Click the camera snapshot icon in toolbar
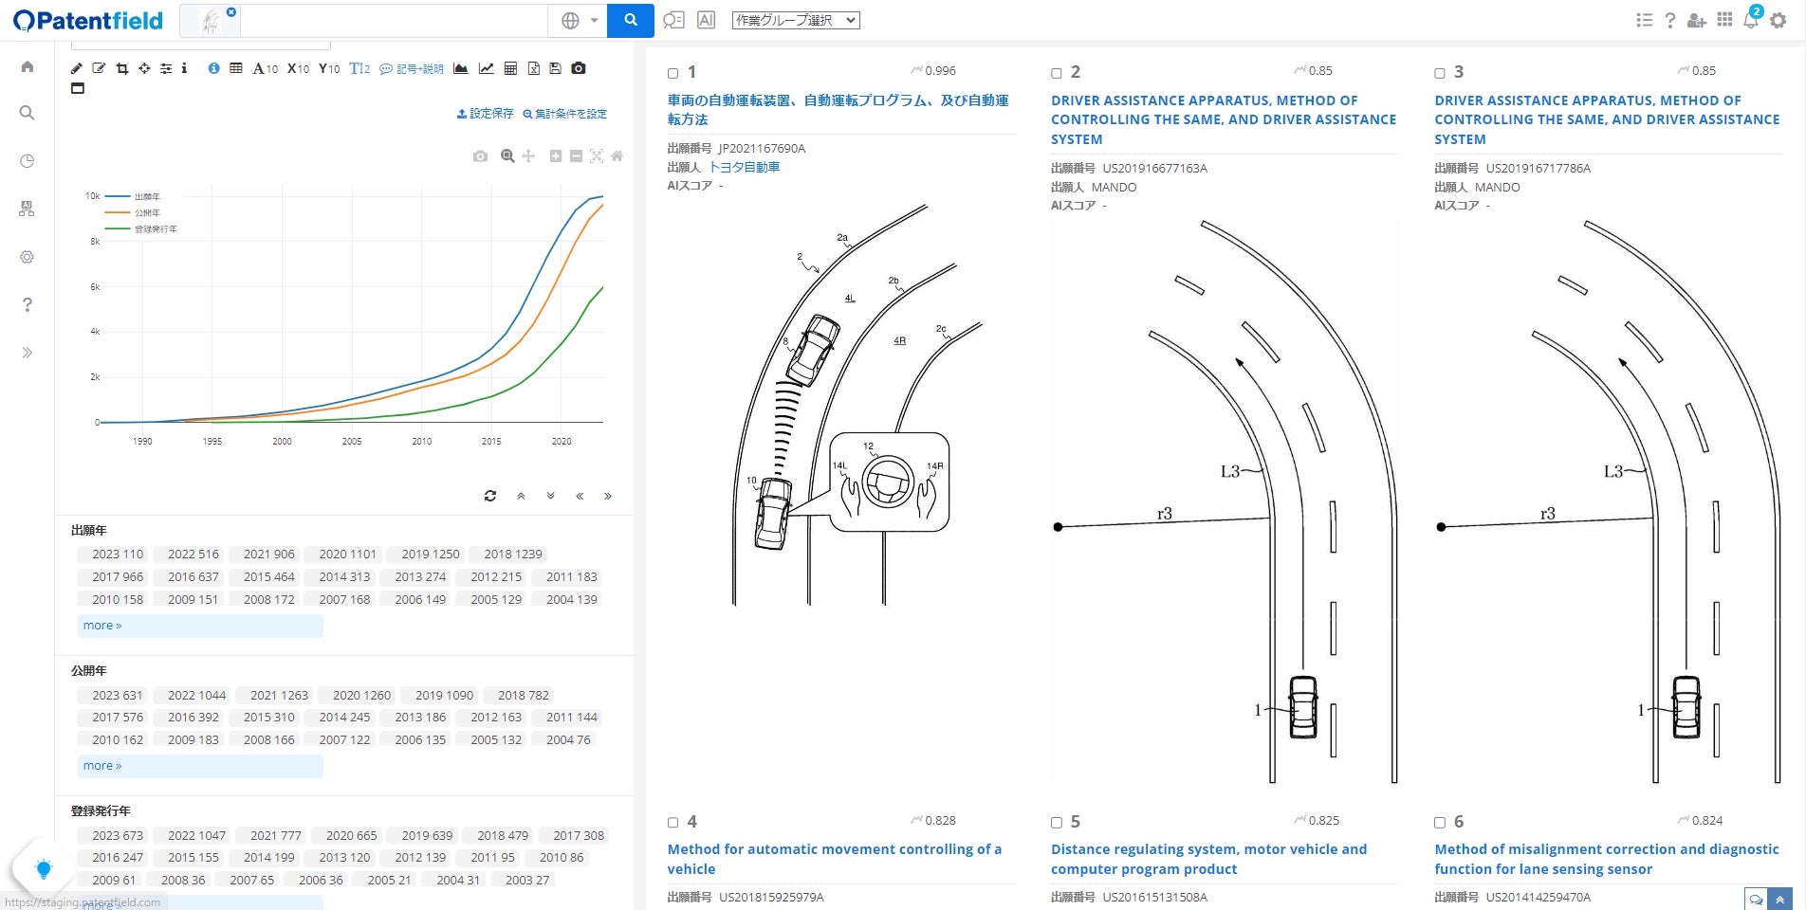This screenshot has width=1806, height=910. (x=579, y=68)
